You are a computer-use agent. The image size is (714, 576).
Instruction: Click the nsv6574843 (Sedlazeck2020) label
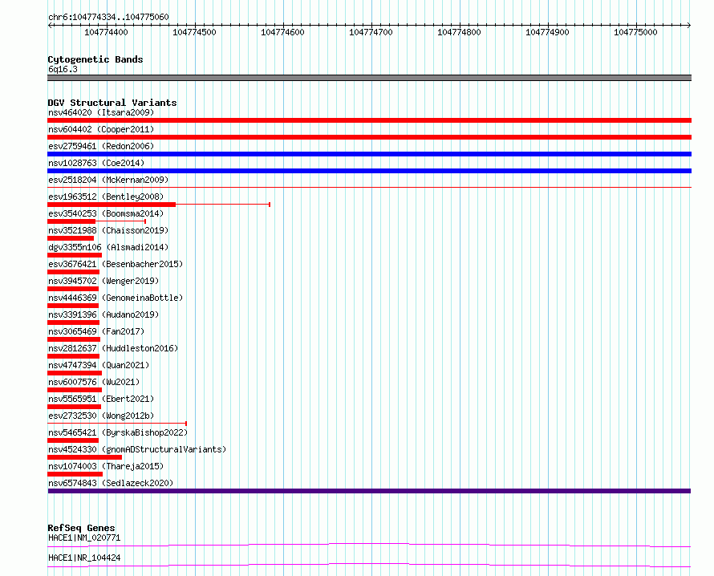point(111,483)
